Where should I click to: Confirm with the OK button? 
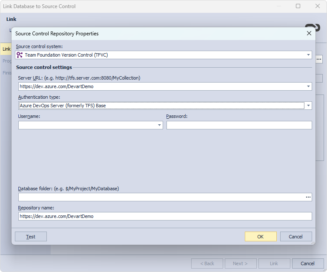pyautogui.click(x=261, y=237)
